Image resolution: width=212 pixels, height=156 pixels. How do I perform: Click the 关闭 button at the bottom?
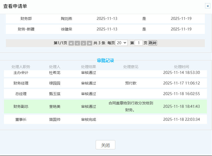click(105, 145)
